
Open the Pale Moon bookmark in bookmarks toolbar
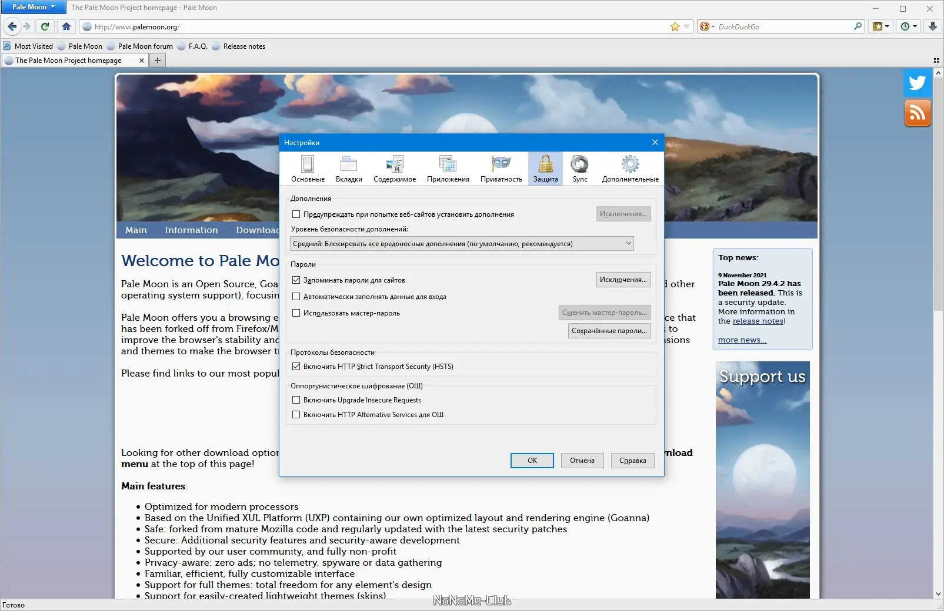(x=80, y=46)
